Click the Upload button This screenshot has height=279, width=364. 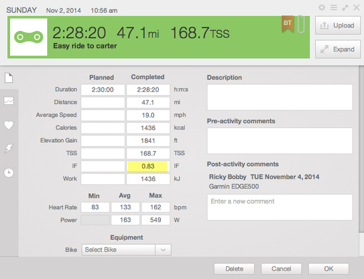tap(338, 26)
